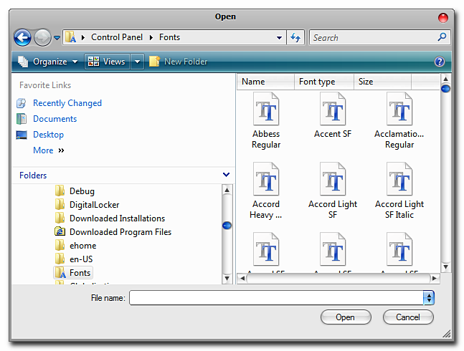Select the ehome folder in tree
Image resolution: width=464 pixels, height=351 pixels.
[82, 246]
